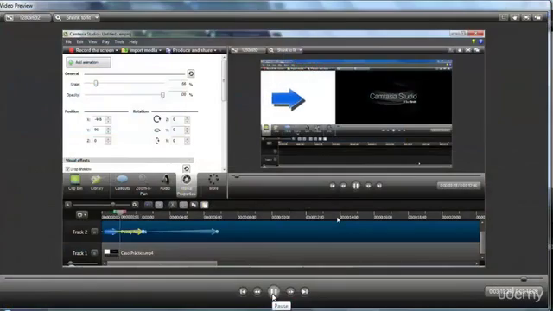Step forward in outer Video Preview controls
The image size is (553, 311).
click(x=290, y=292)
